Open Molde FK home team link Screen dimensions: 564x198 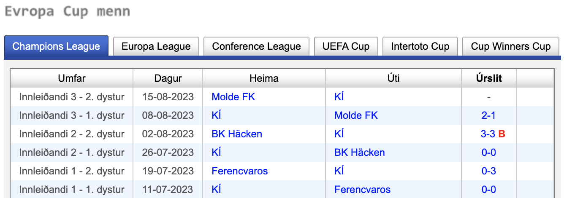233,97
